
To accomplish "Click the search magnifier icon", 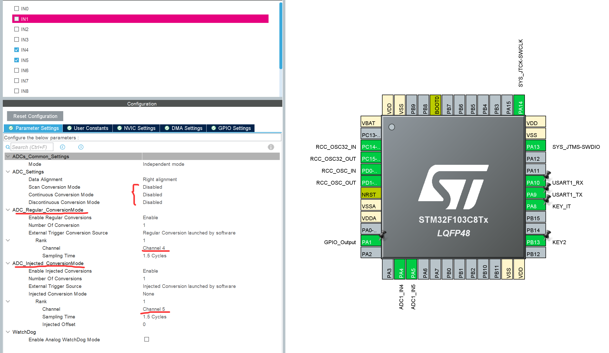I will click(8, 147).
